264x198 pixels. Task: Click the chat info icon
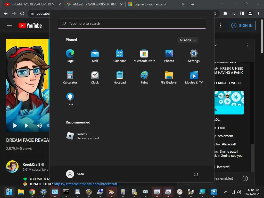click(245, 178)
